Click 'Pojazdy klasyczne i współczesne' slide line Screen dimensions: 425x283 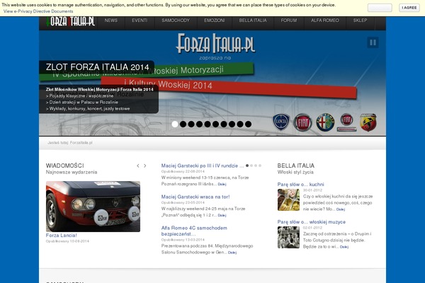79,96
